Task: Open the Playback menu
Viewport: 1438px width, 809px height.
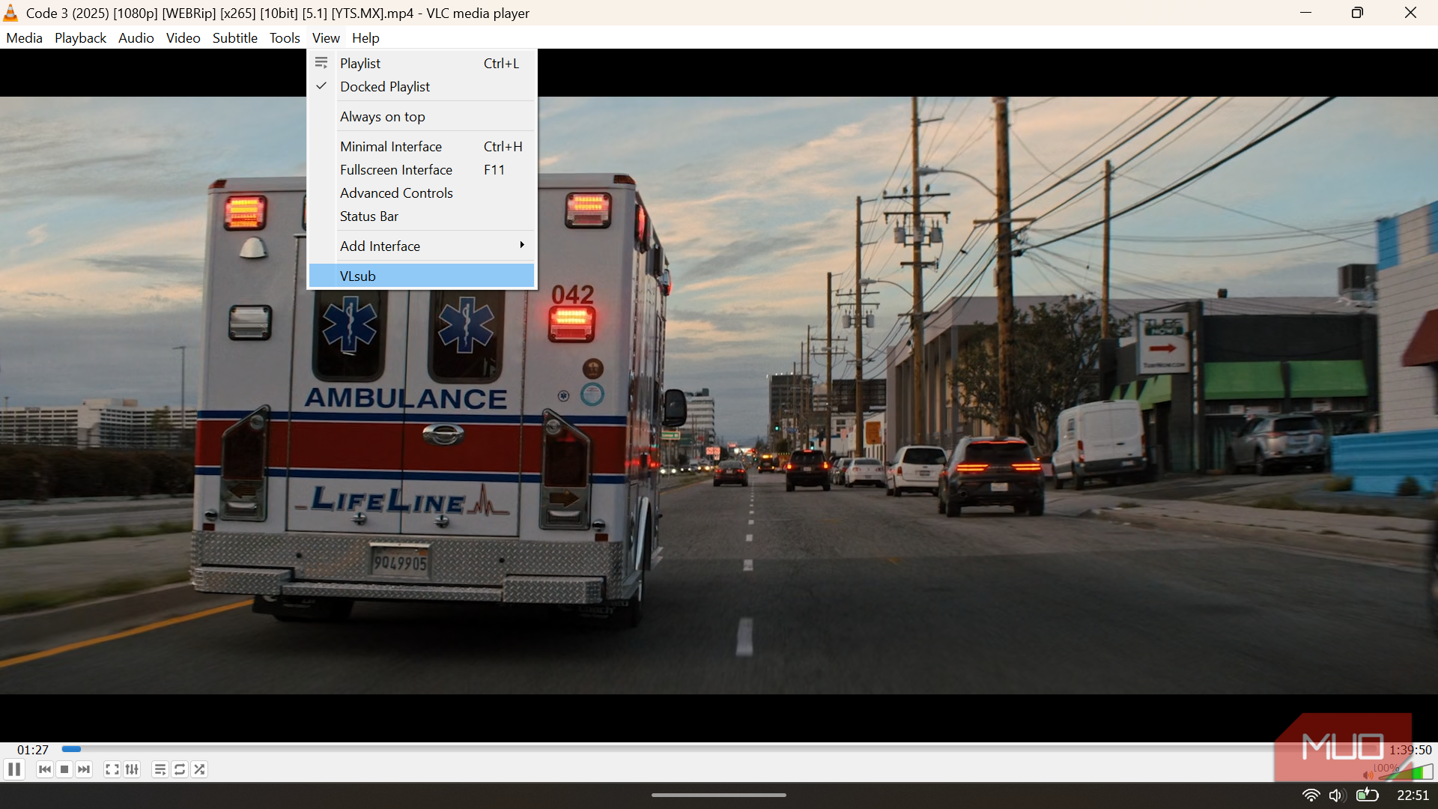Action: click(80, 37)
